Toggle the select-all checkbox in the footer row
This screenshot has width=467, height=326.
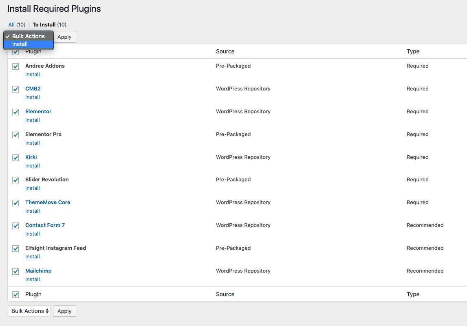[x=15, y=294]
